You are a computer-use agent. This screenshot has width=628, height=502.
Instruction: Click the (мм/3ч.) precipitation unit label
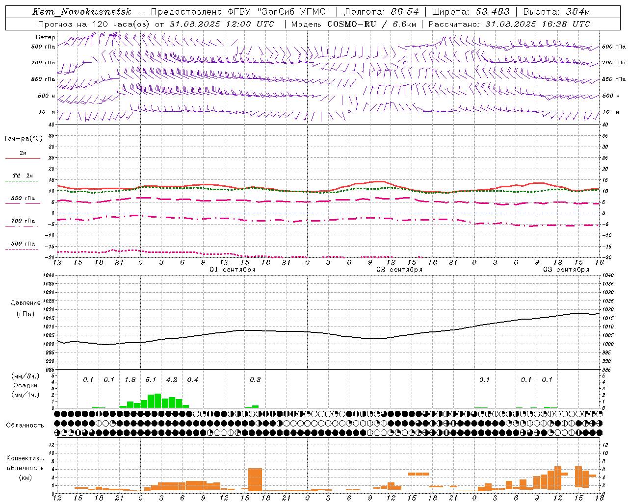[x=25, y=376]
